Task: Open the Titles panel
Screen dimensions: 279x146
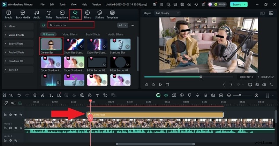Action: 49,15
